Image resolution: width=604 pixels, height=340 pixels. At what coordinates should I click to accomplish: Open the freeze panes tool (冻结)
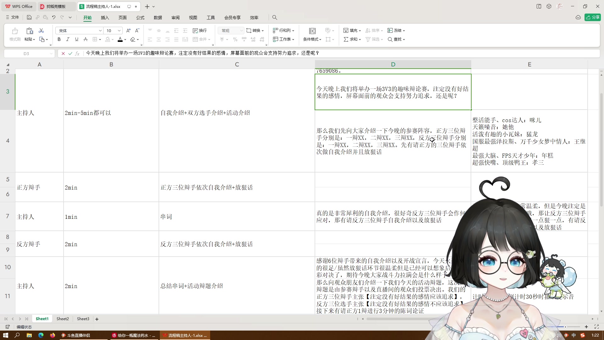point(396,30)
